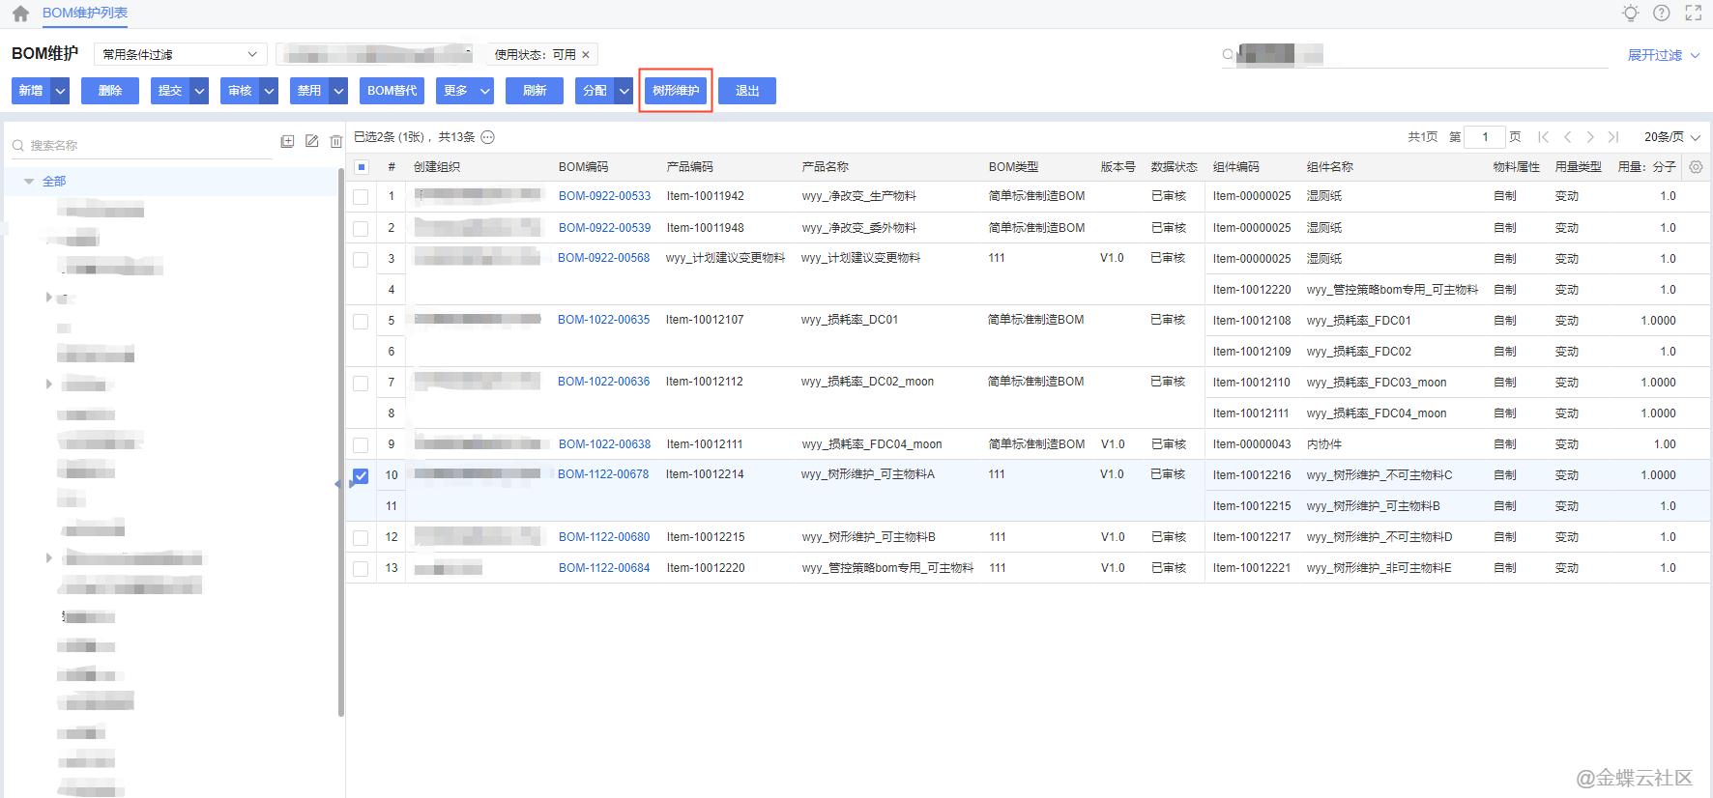Image resolution: width=1713 pixels, height=798 pixels.
Task: Click the trash icon in tree panel
Action: (x=335, y=142)
